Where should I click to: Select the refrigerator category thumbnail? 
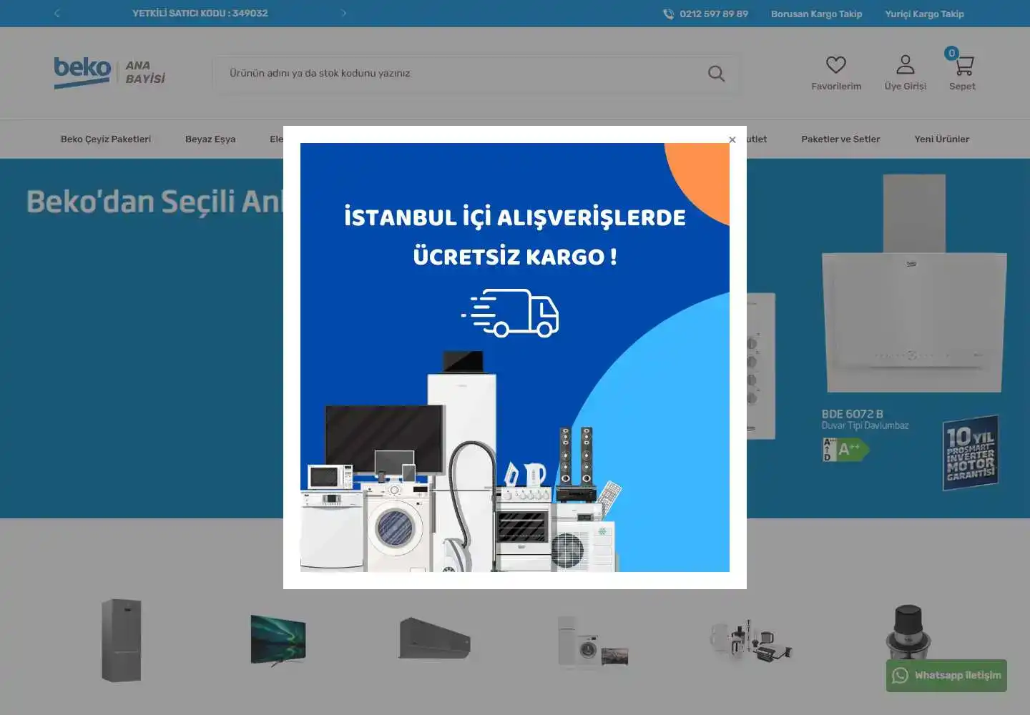122,640
